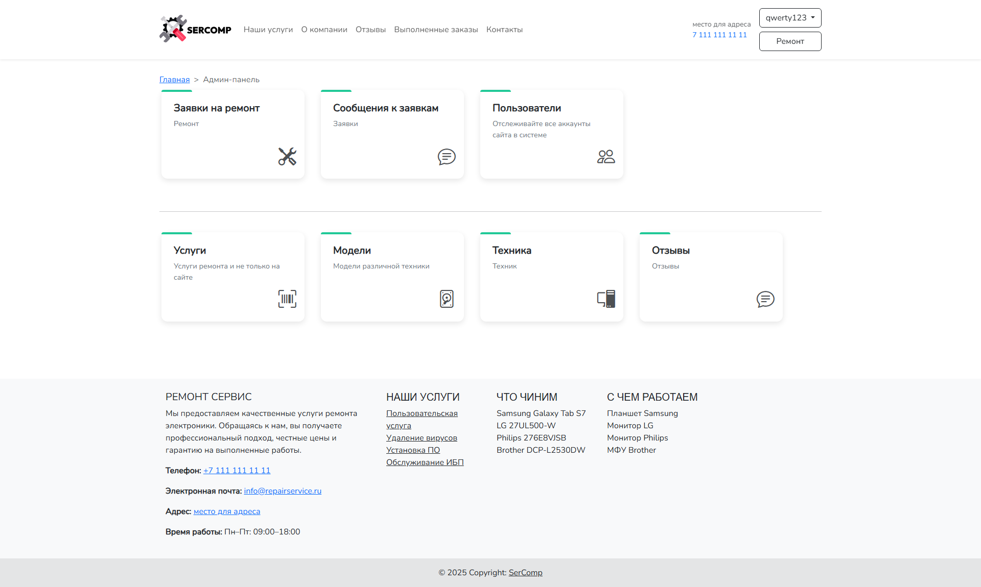Image resolution: width=981 pixels, height=587 pixels.
Task: Click the header phone number 7 111 111 11 11
Action: pos(719,35)
